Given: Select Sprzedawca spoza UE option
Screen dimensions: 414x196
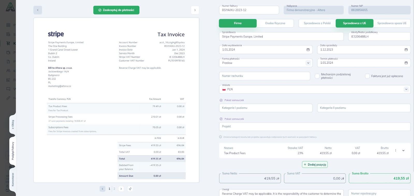Looking at the screenshot, I should (392, 23).
